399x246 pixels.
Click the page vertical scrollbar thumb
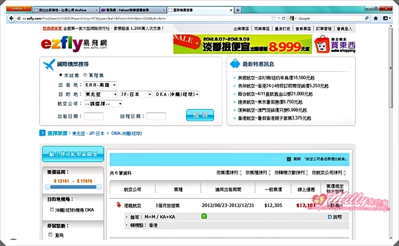click(x=391, y=67)
